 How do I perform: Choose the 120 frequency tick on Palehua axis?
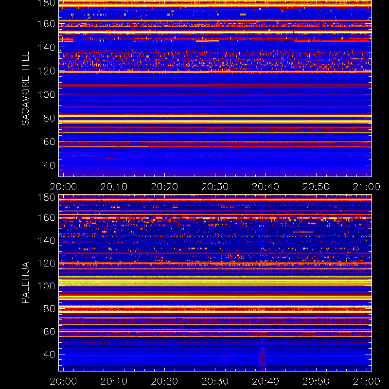click(x=46, y=263)
